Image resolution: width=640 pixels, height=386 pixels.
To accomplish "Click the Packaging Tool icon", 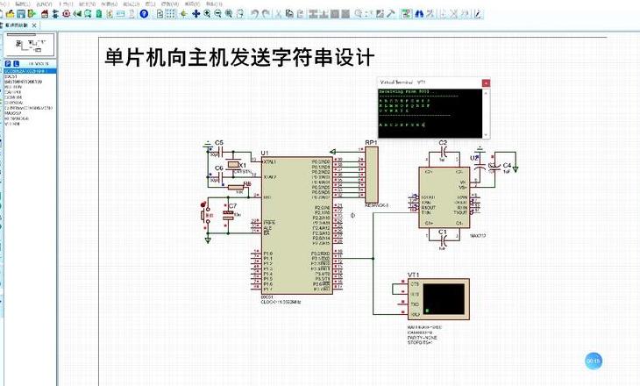I will click(x=380, y=14).
